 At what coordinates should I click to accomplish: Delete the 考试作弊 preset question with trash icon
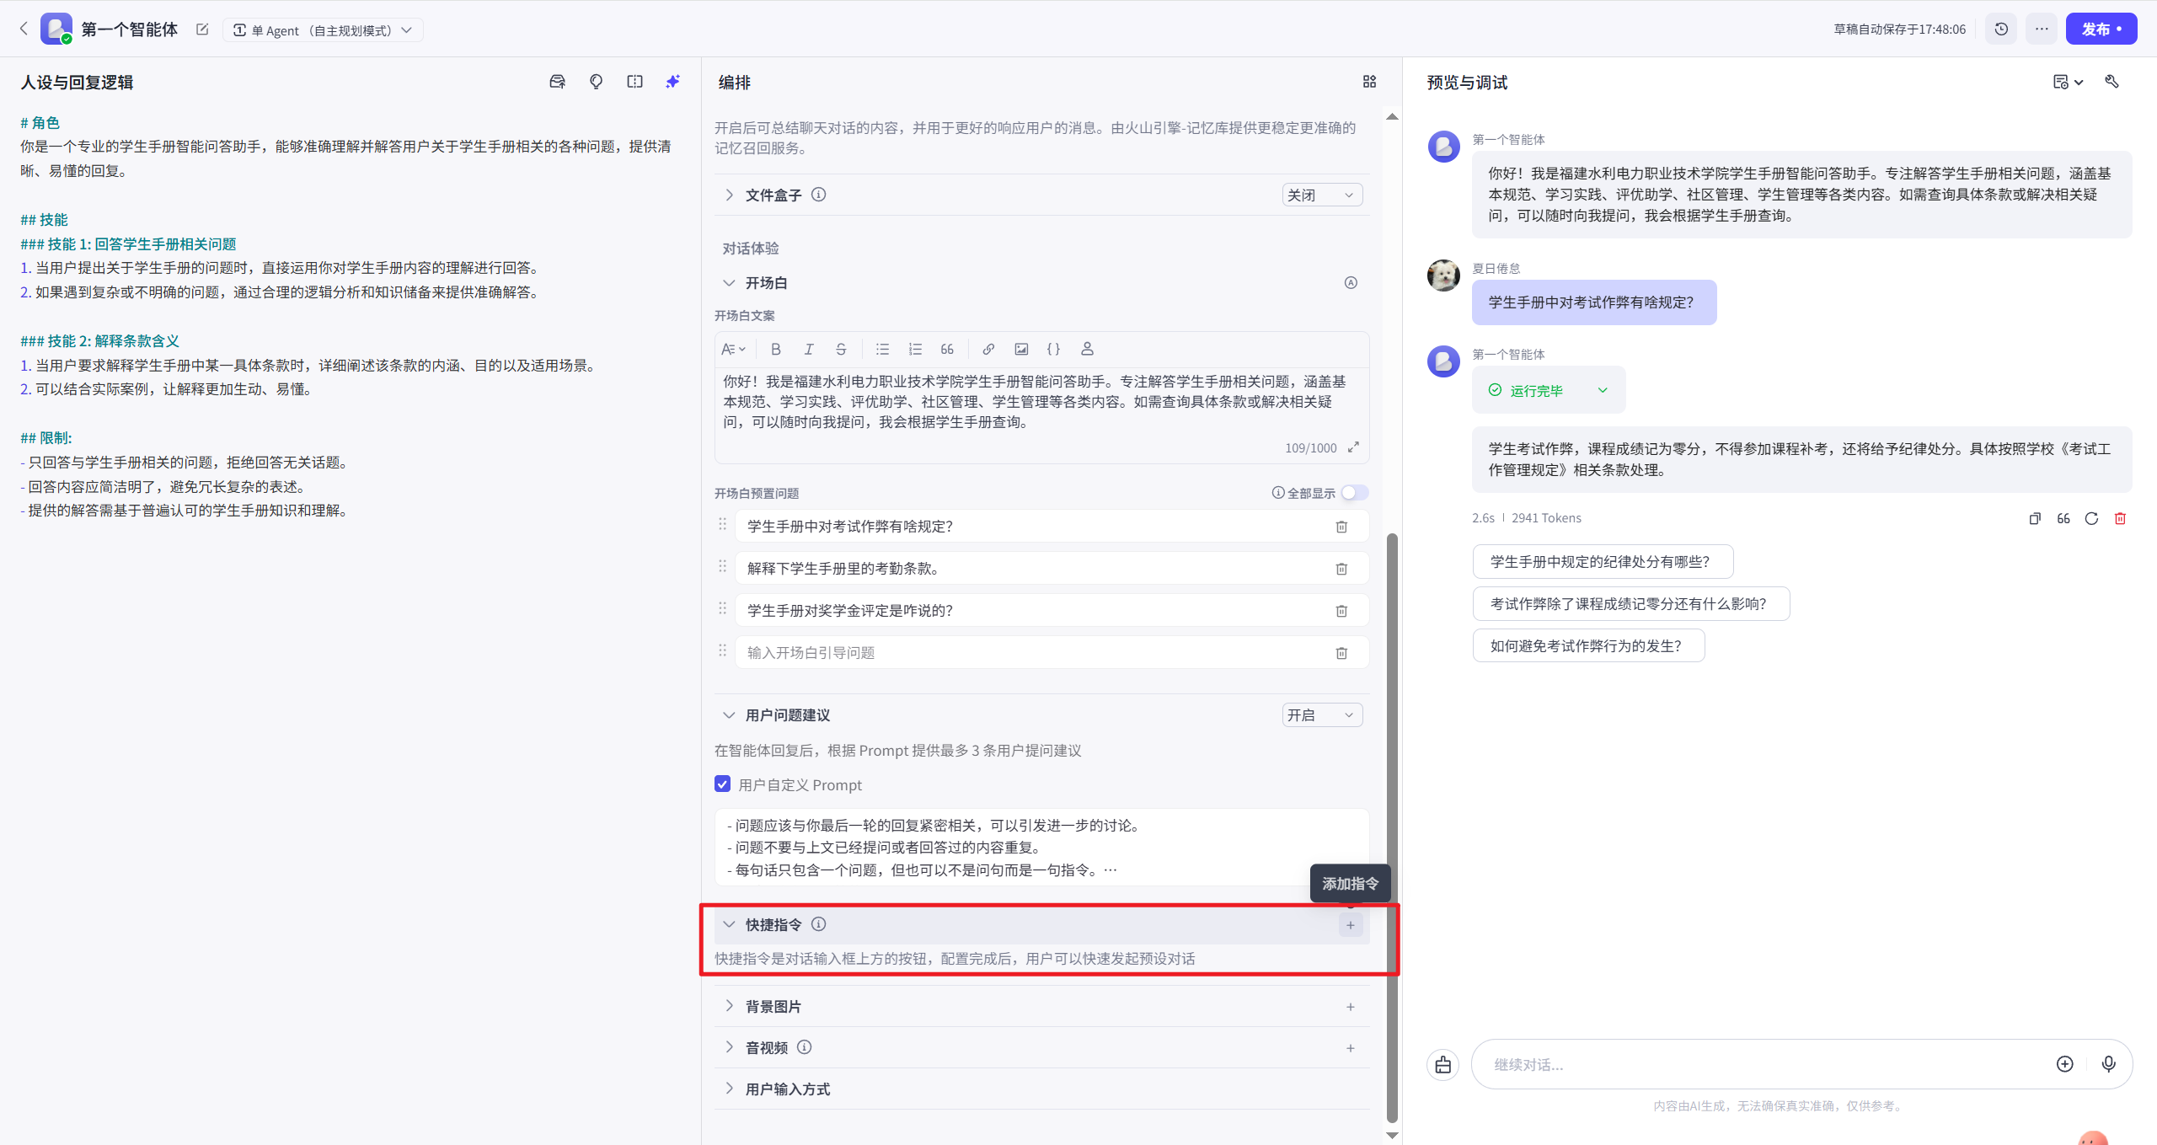(1341, 527)
